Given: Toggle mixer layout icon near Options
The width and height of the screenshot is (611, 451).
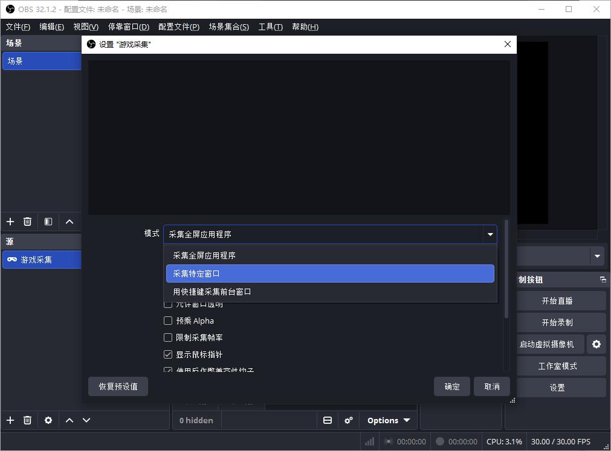Looking at the screenshot, I should tap(328, 420).
